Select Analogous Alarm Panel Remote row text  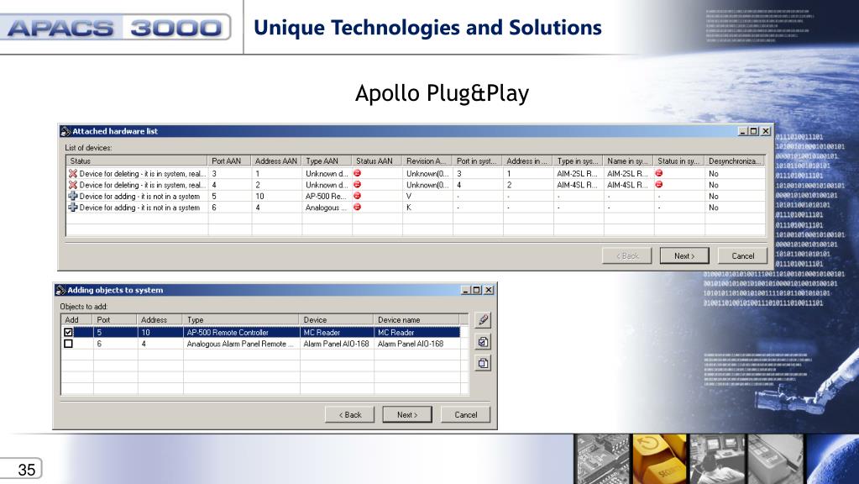point(240,344)
